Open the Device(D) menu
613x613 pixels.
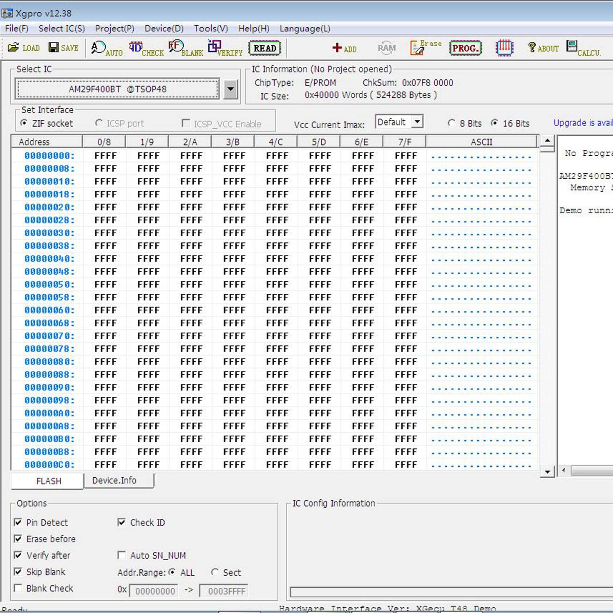(x=164, y=29)
